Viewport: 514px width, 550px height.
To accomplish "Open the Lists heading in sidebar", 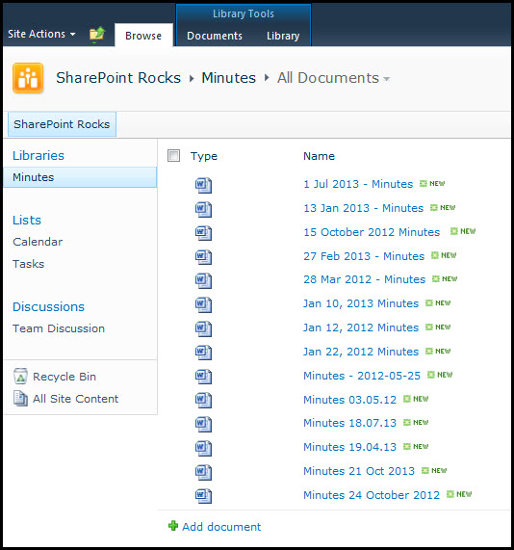I will [x=27, y=220].
